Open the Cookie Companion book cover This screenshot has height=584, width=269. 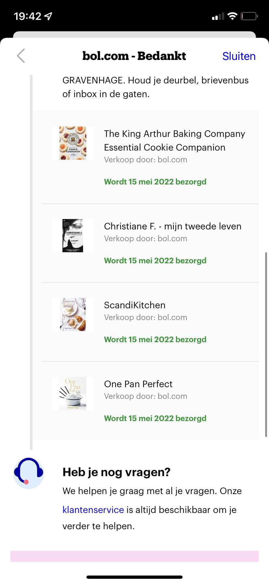pyautogui.click(x=73, y=143)
